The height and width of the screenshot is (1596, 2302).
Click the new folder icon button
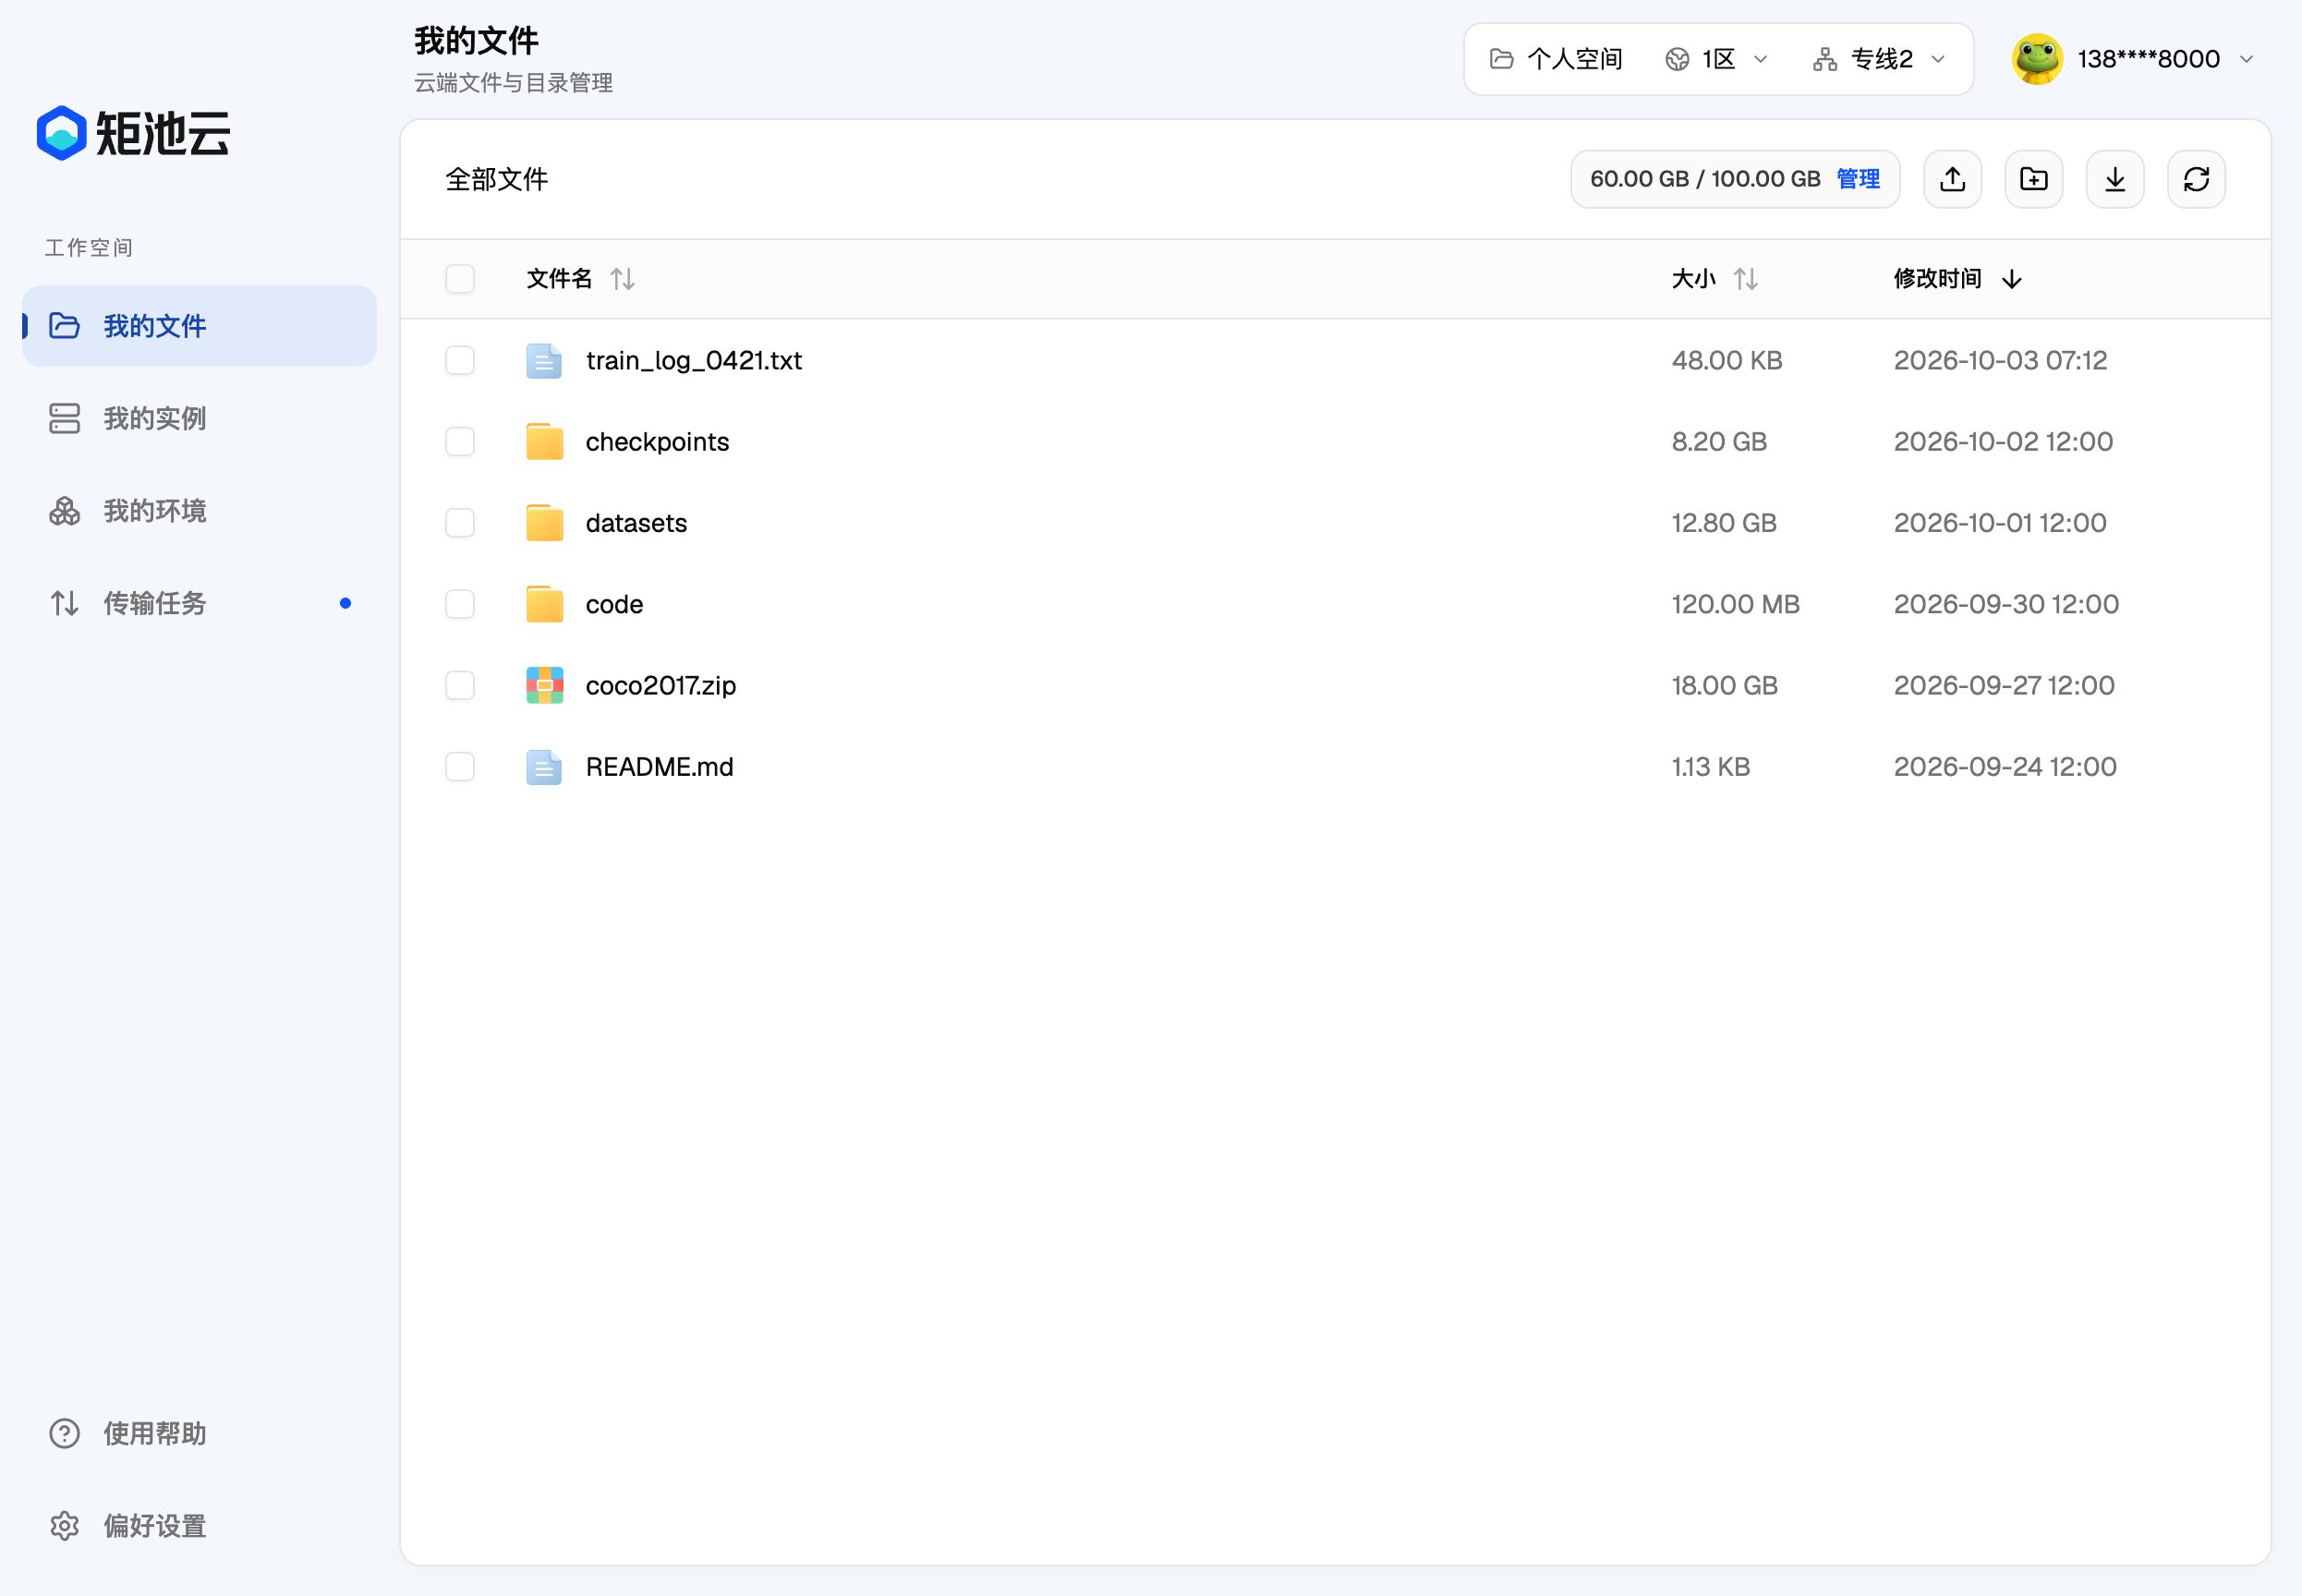point(2033,179)
